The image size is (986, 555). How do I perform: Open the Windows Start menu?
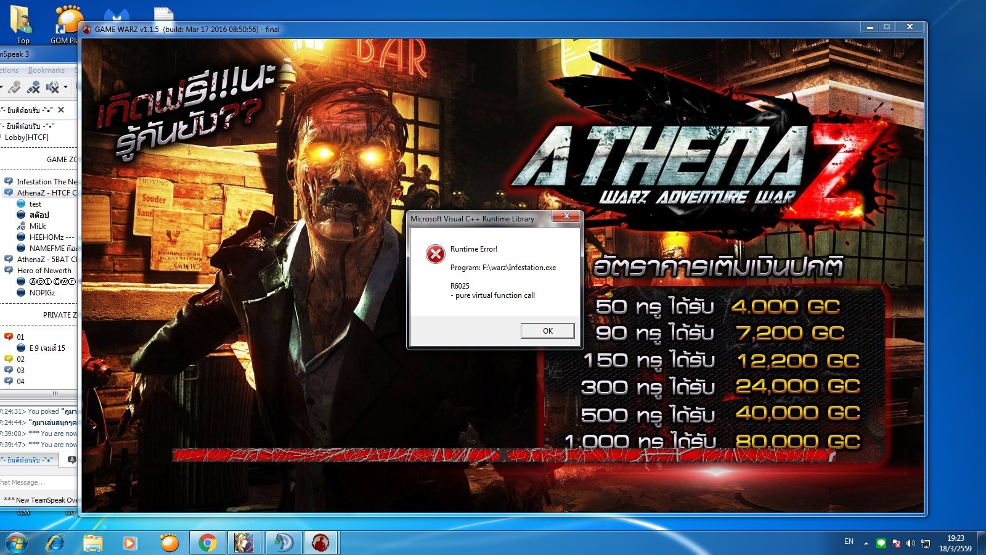[x=17, y=543]
